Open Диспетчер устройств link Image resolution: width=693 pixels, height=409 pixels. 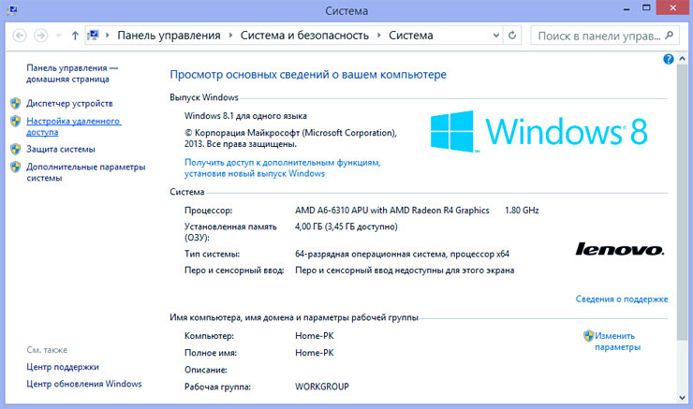(69, 103)
